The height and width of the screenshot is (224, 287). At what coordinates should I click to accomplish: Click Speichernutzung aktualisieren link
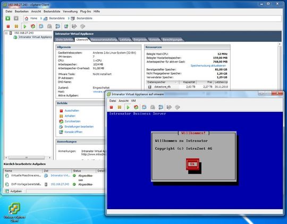tap(208, 66)
